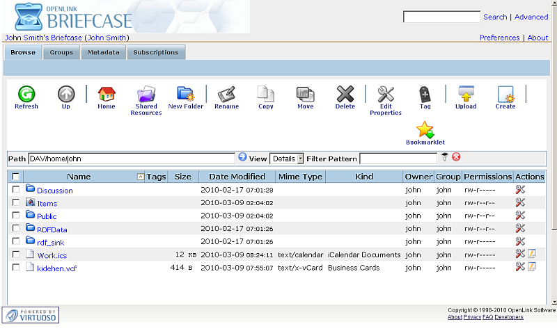Open the Preferences link

(x=499, y=38)
